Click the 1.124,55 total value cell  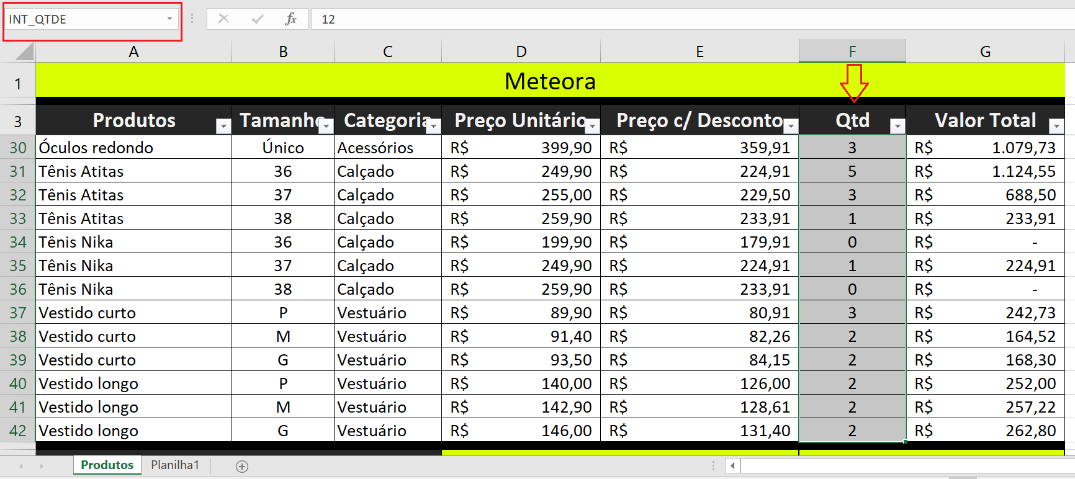pyautogui.click(x=985, y=171)
